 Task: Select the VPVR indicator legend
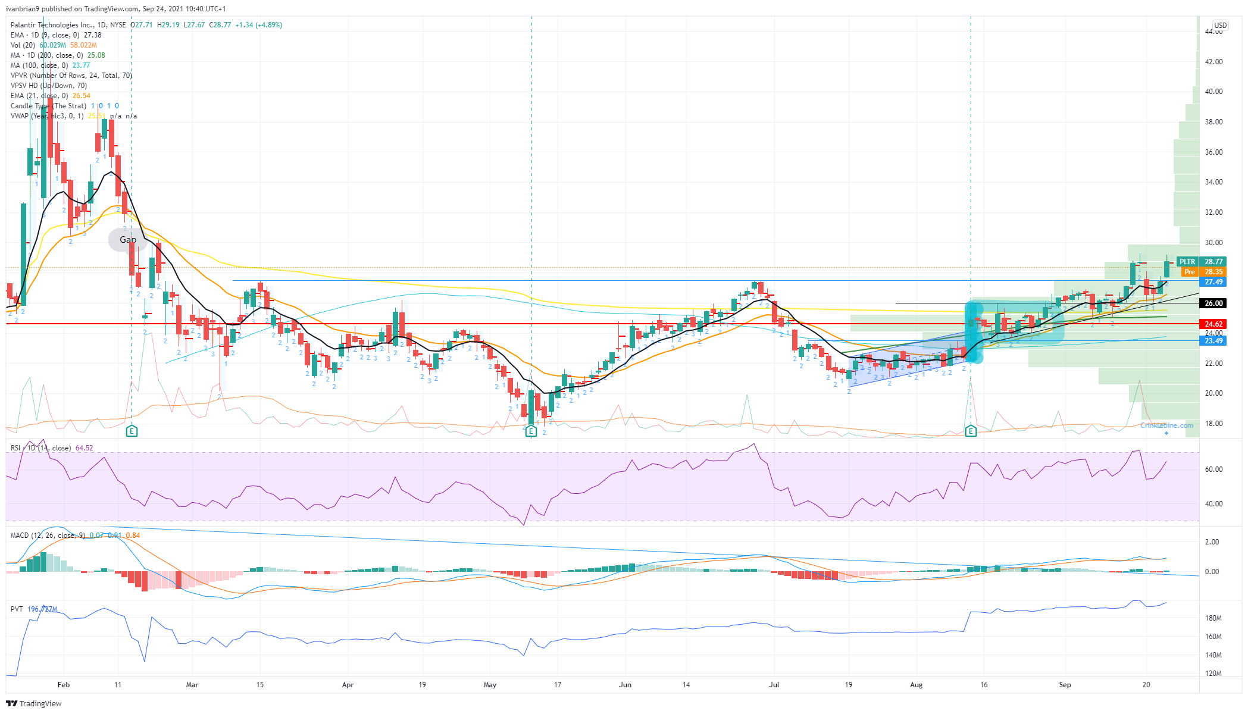point(71,76)
